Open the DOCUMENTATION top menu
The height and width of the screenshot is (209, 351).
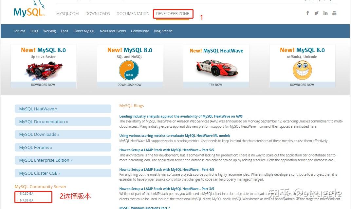coord(133,14)
